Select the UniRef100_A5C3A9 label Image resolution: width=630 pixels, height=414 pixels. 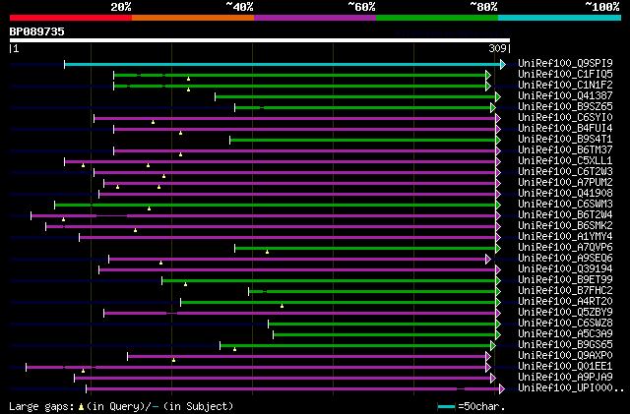tap(565, 334)
